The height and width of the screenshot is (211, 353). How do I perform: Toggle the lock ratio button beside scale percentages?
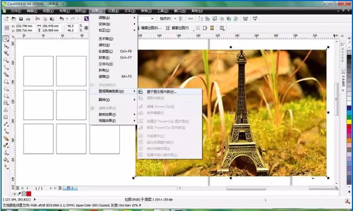[x=86, y=28]
